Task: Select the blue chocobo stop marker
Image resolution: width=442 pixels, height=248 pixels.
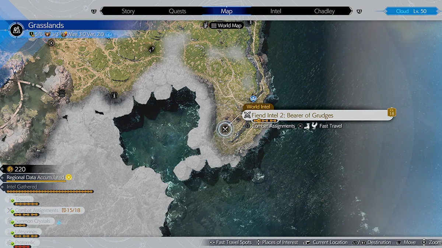Action: click(x=253, y=98)
